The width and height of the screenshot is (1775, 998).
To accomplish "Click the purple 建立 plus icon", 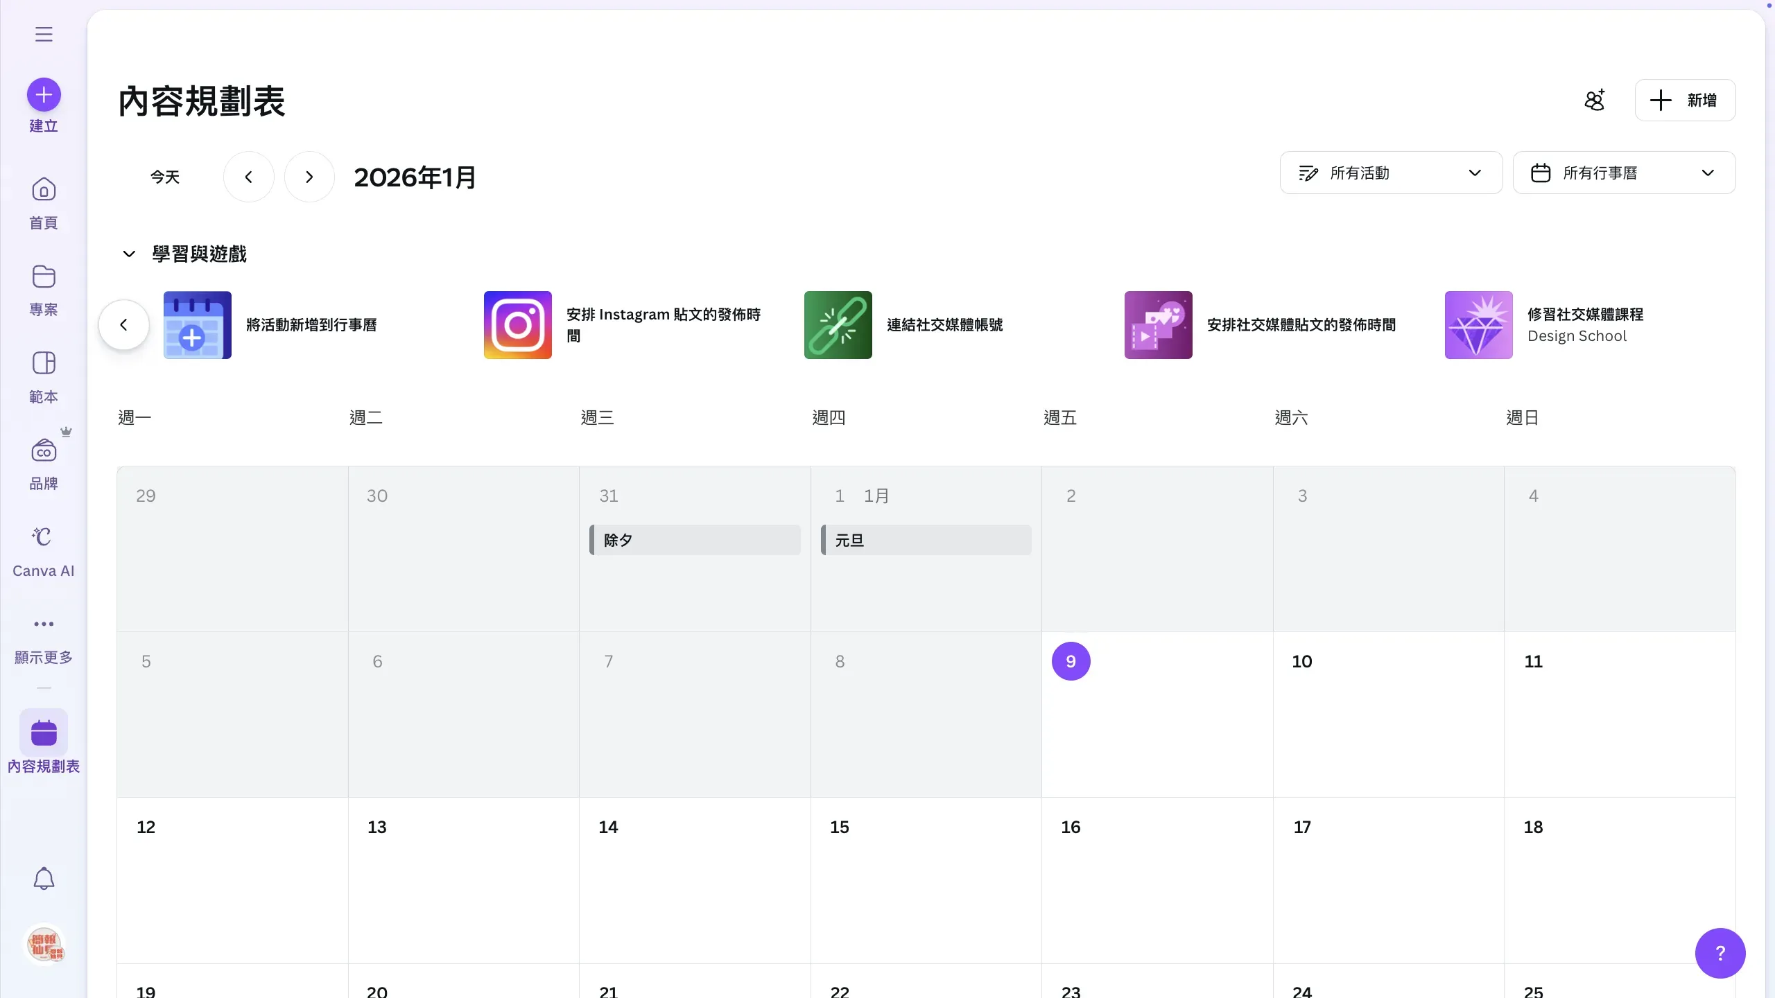I will click(x=44, y=95).
